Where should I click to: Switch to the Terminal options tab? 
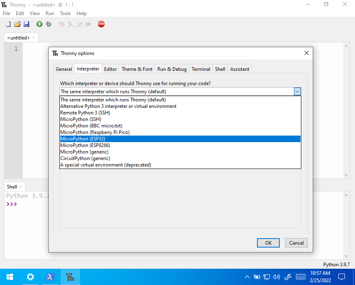click(201, 69)
